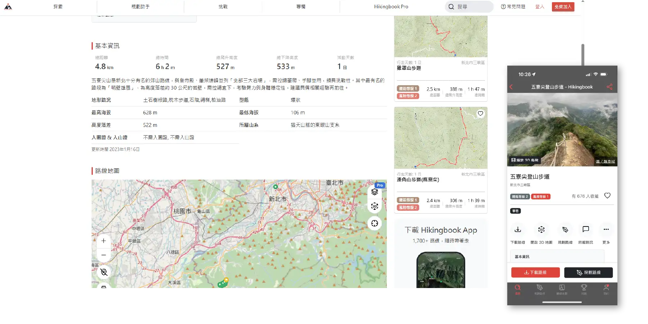Select the trophy challenge tab in phone bar

[x=584, y=289]
